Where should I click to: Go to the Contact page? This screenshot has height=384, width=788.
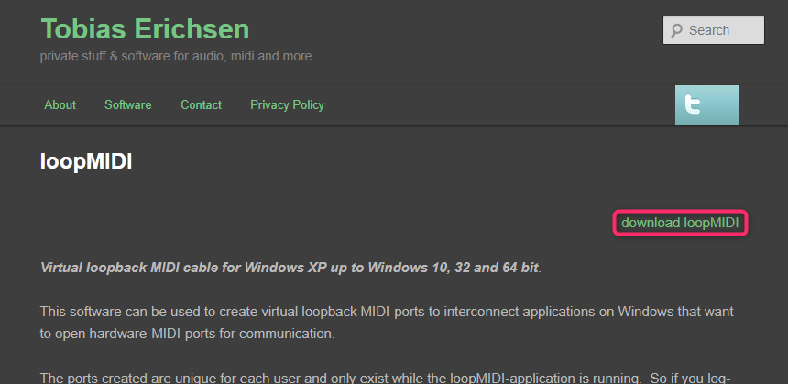pyautogui.click(x=201, y=105)
